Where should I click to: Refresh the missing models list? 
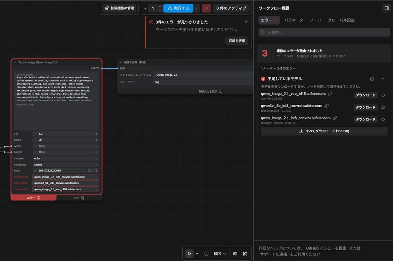click(x=372, y=79)
